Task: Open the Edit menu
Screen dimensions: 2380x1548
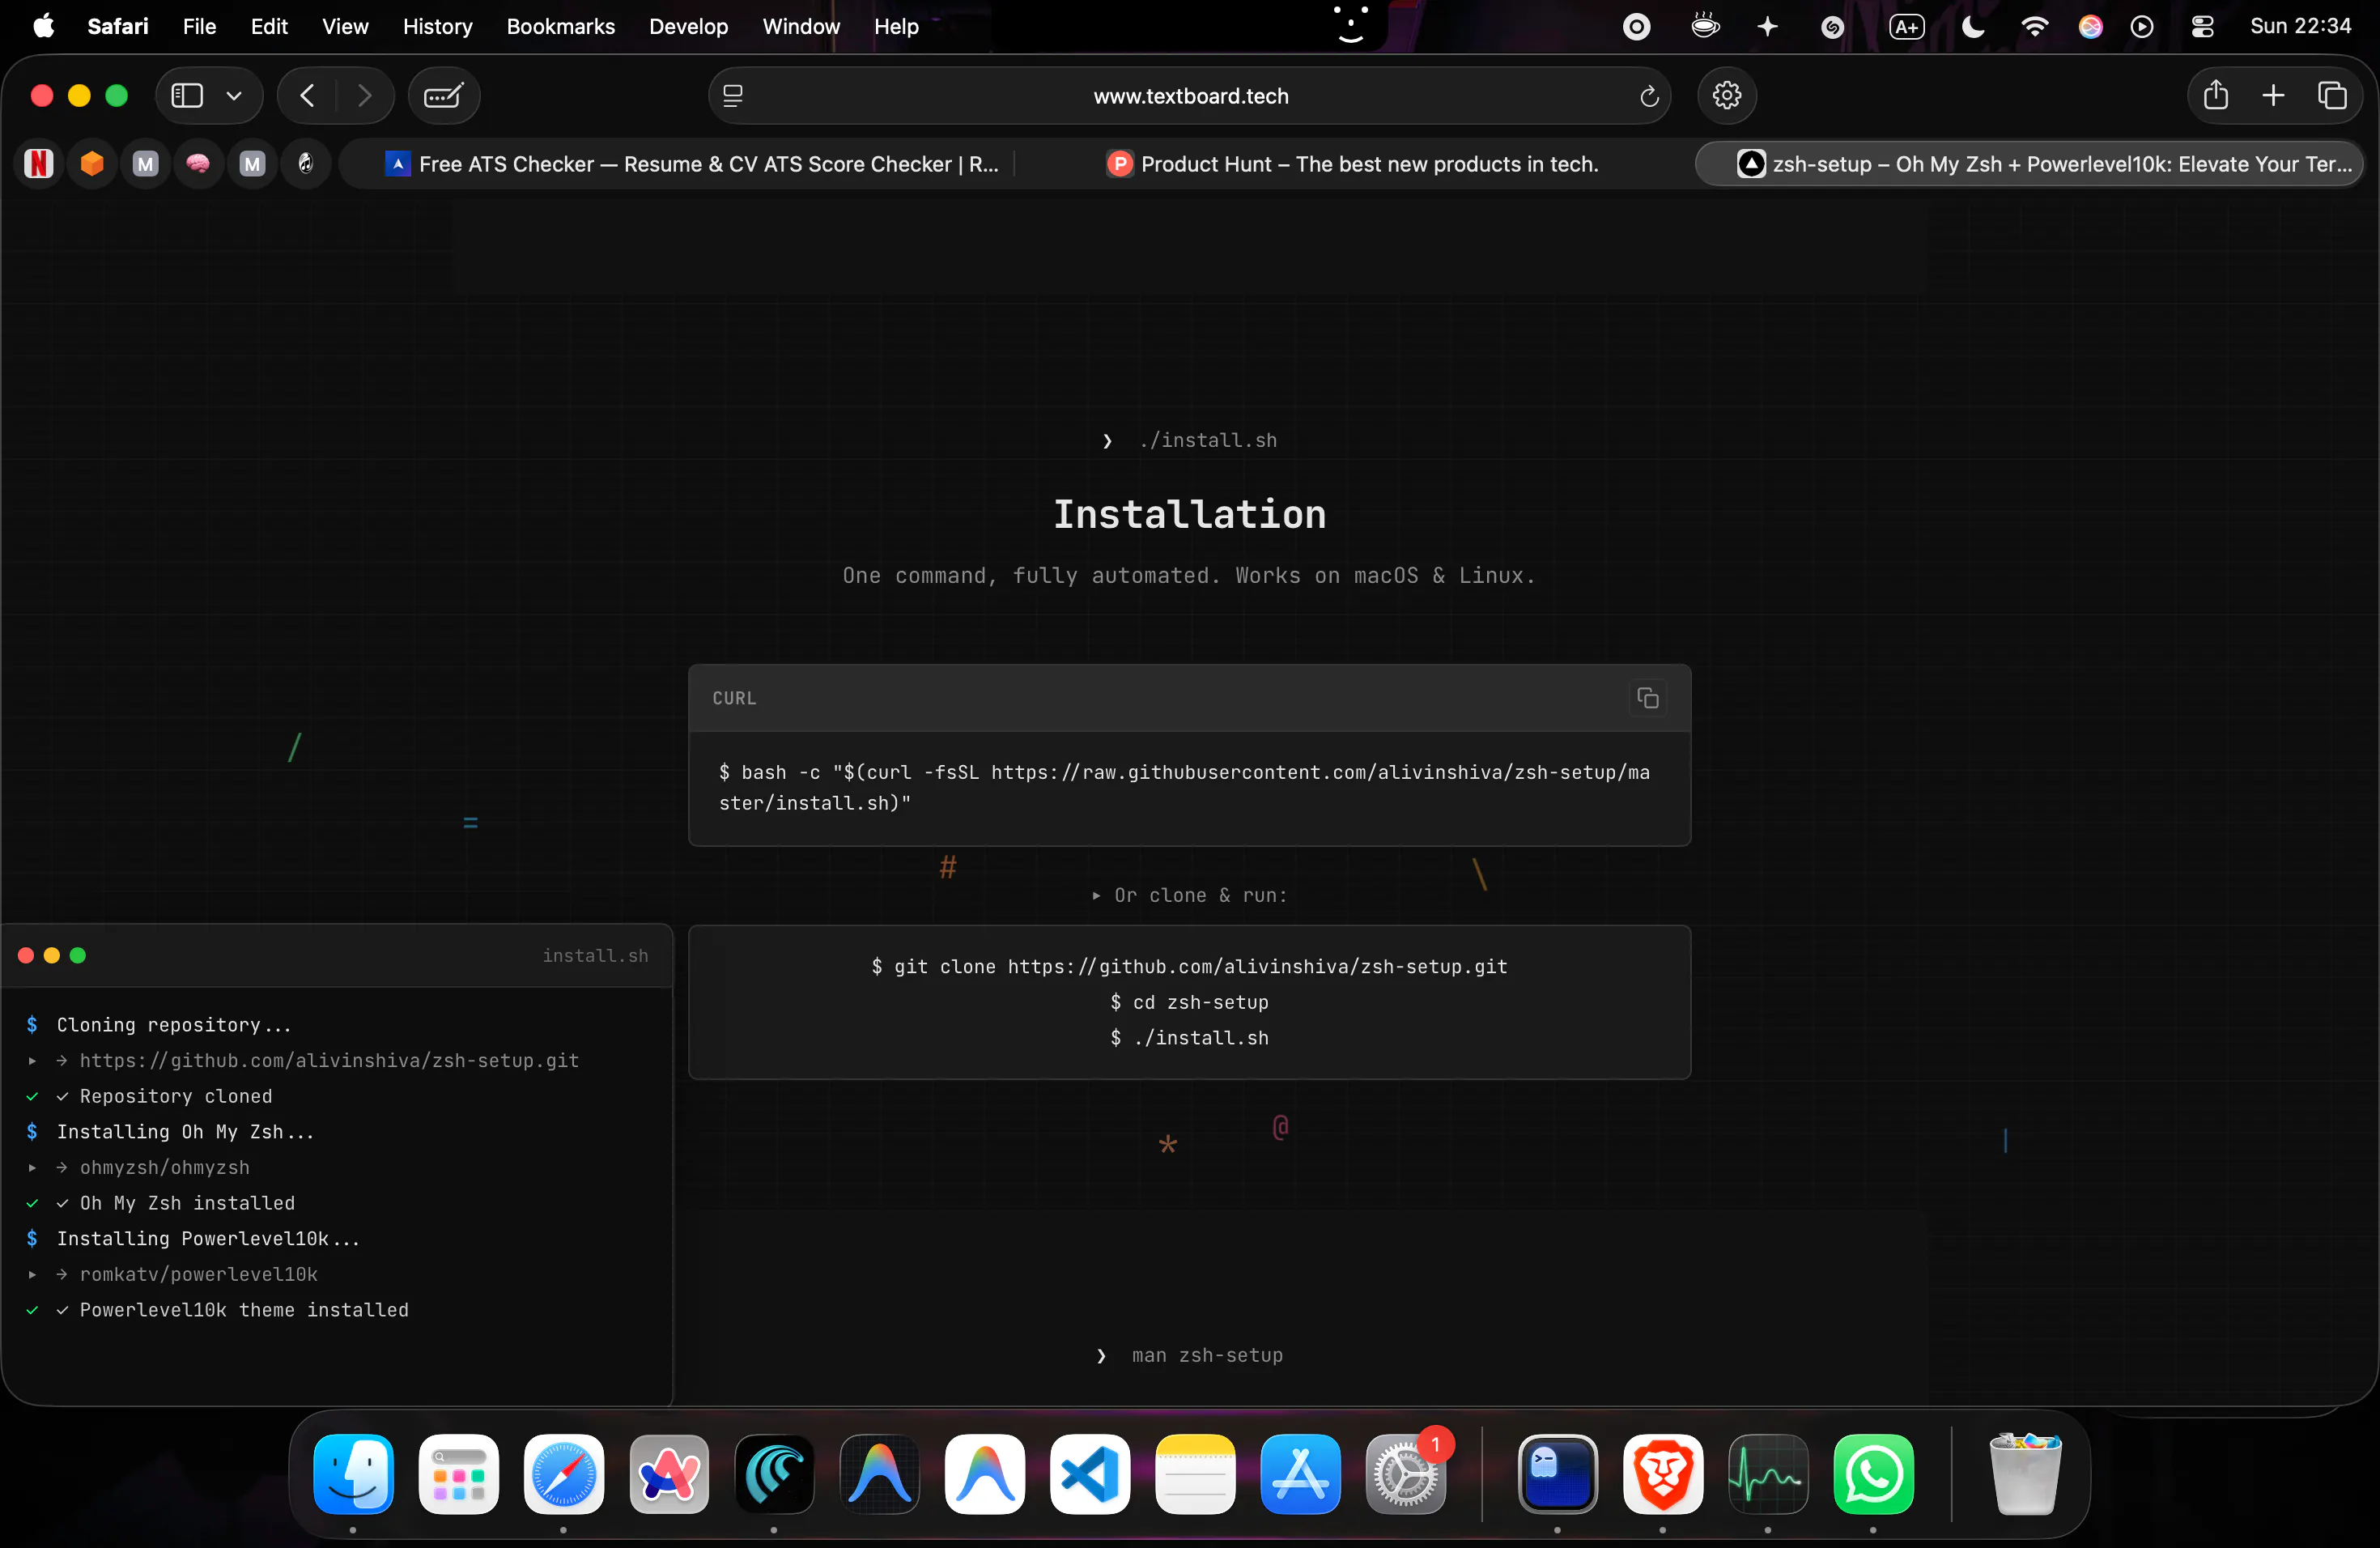Action: (x=269, y=26)
